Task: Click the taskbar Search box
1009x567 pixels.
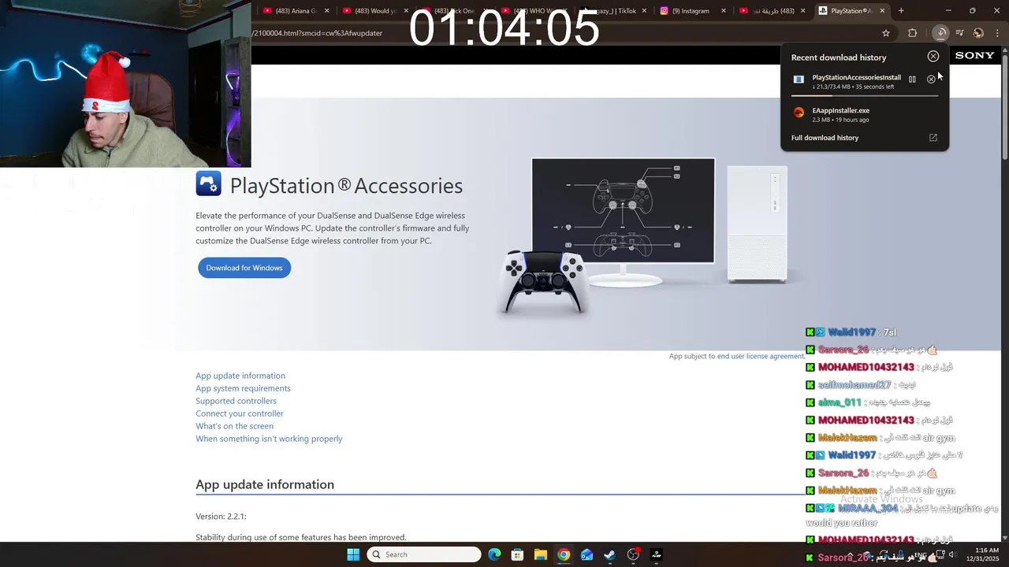Action: point(424,554)
